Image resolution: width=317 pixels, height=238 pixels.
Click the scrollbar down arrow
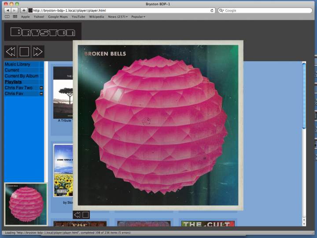tap(304, 224)
